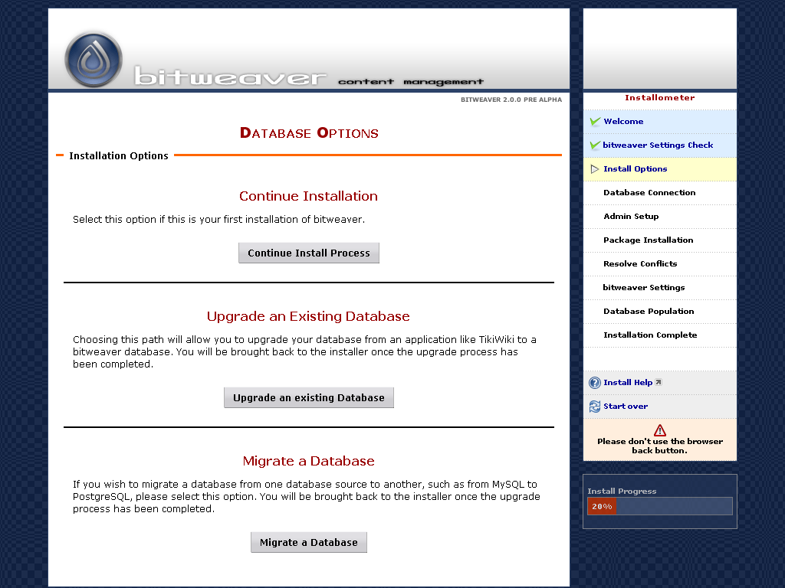
Task: Click the red warning triangle icon
Action: 660,430
